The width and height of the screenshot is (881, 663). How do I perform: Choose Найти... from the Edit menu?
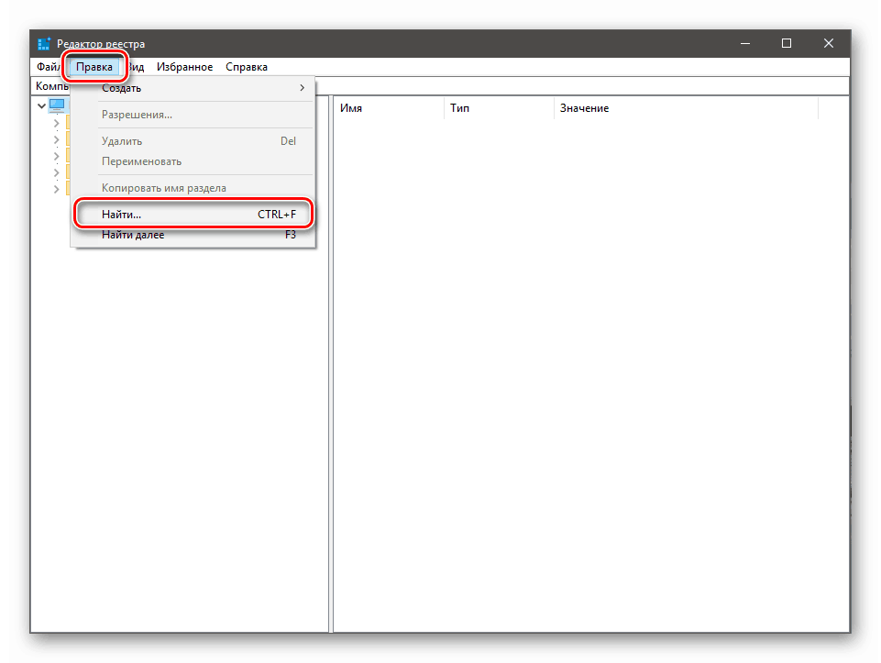coord(193,214)
